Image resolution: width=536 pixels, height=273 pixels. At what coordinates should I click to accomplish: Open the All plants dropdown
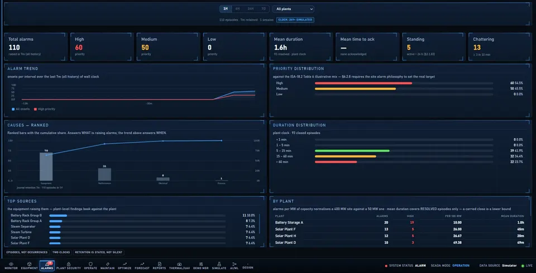point(294,9)
